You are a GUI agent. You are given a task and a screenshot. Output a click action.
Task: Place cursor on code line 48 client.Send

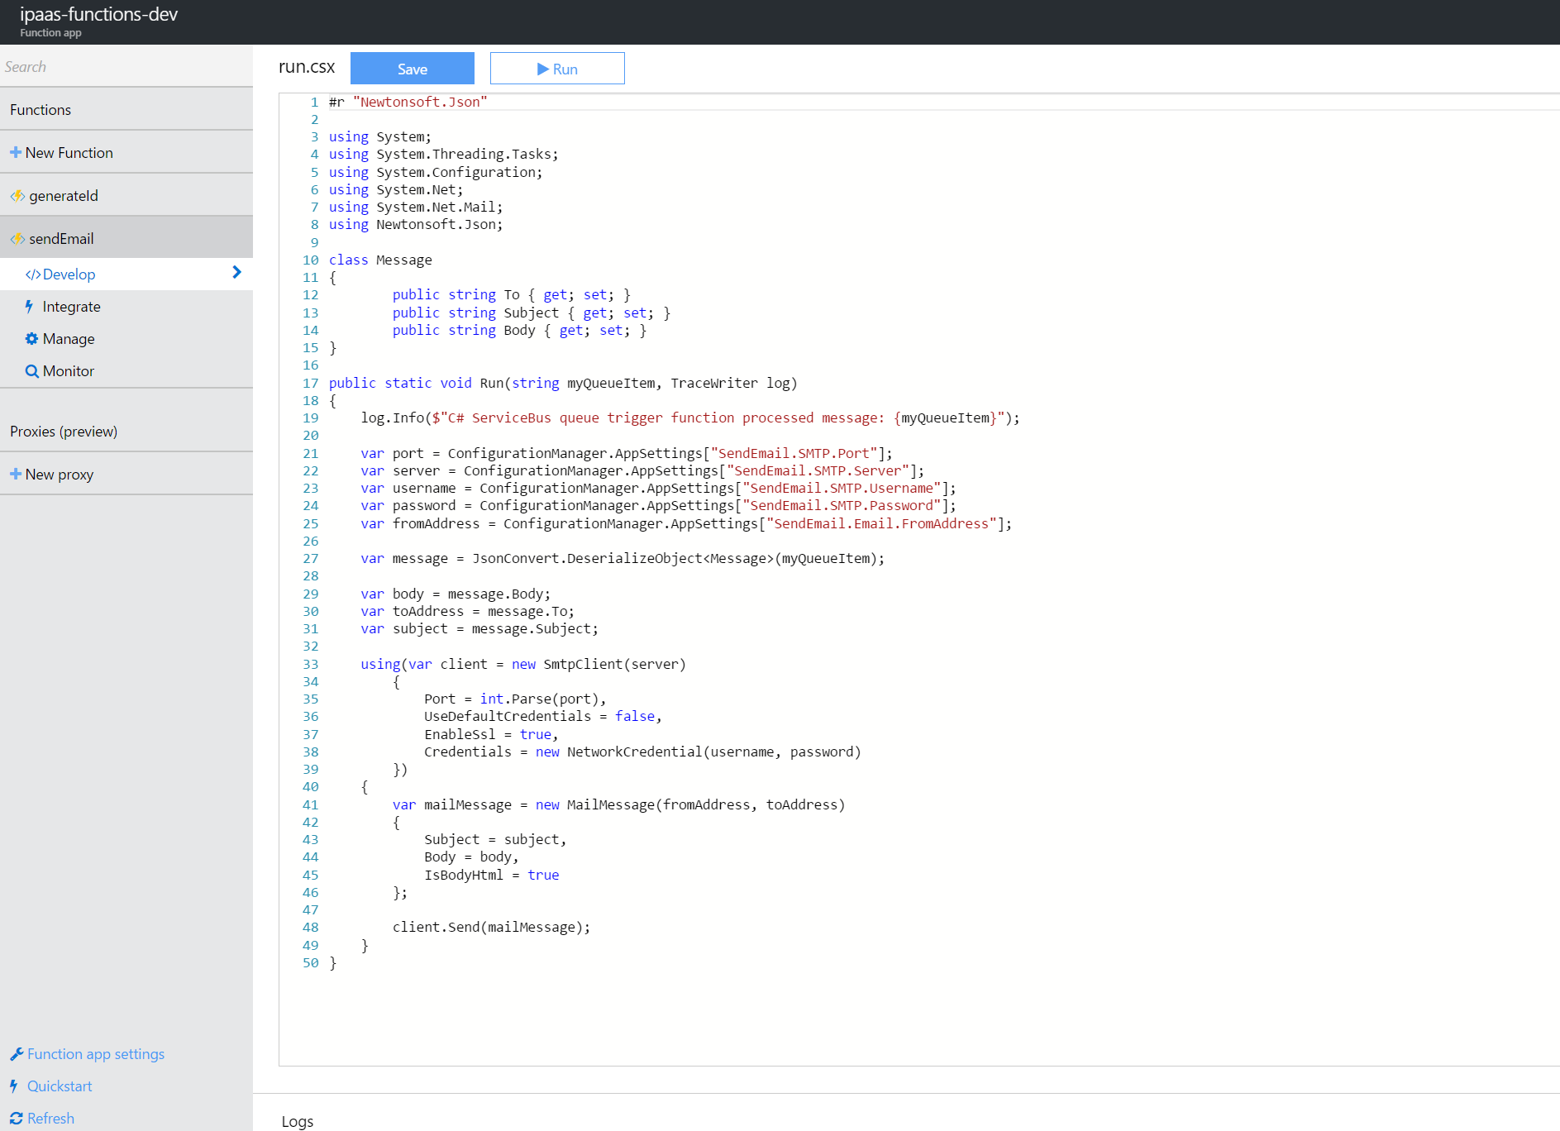pos(491,928)
